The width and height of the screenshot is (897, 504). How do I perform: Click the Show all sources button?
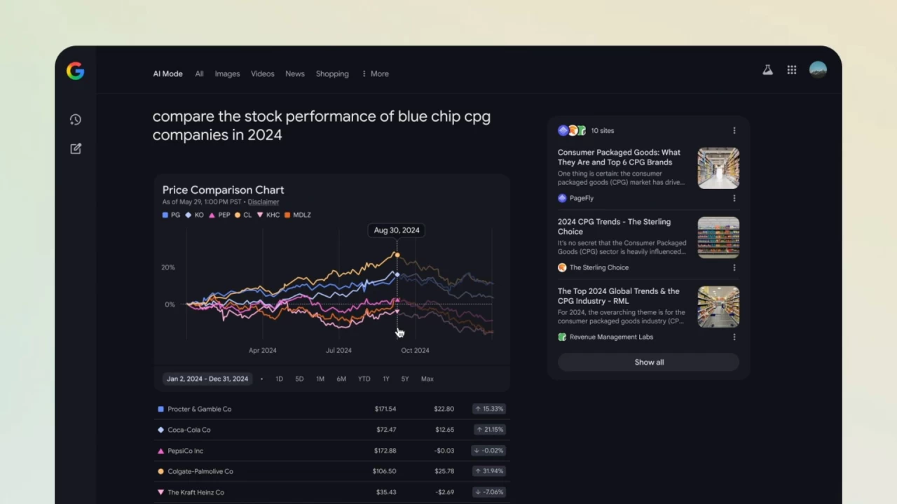[648, 362]
